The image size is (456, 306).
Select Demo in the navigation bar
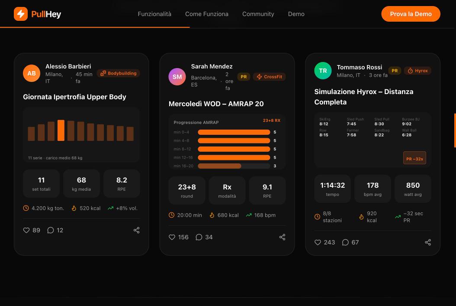point(296,14)
